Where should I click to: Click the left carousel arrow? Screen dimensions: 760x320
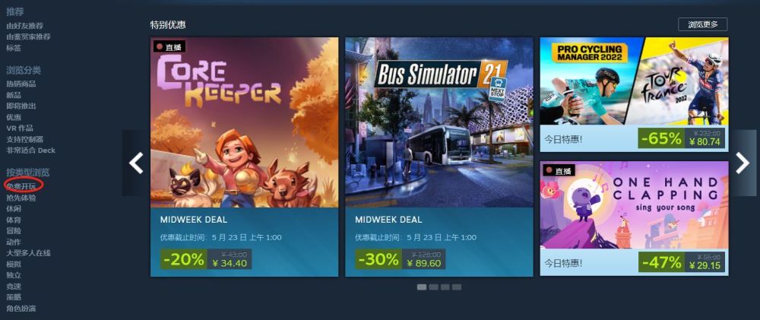click(136, 163)
